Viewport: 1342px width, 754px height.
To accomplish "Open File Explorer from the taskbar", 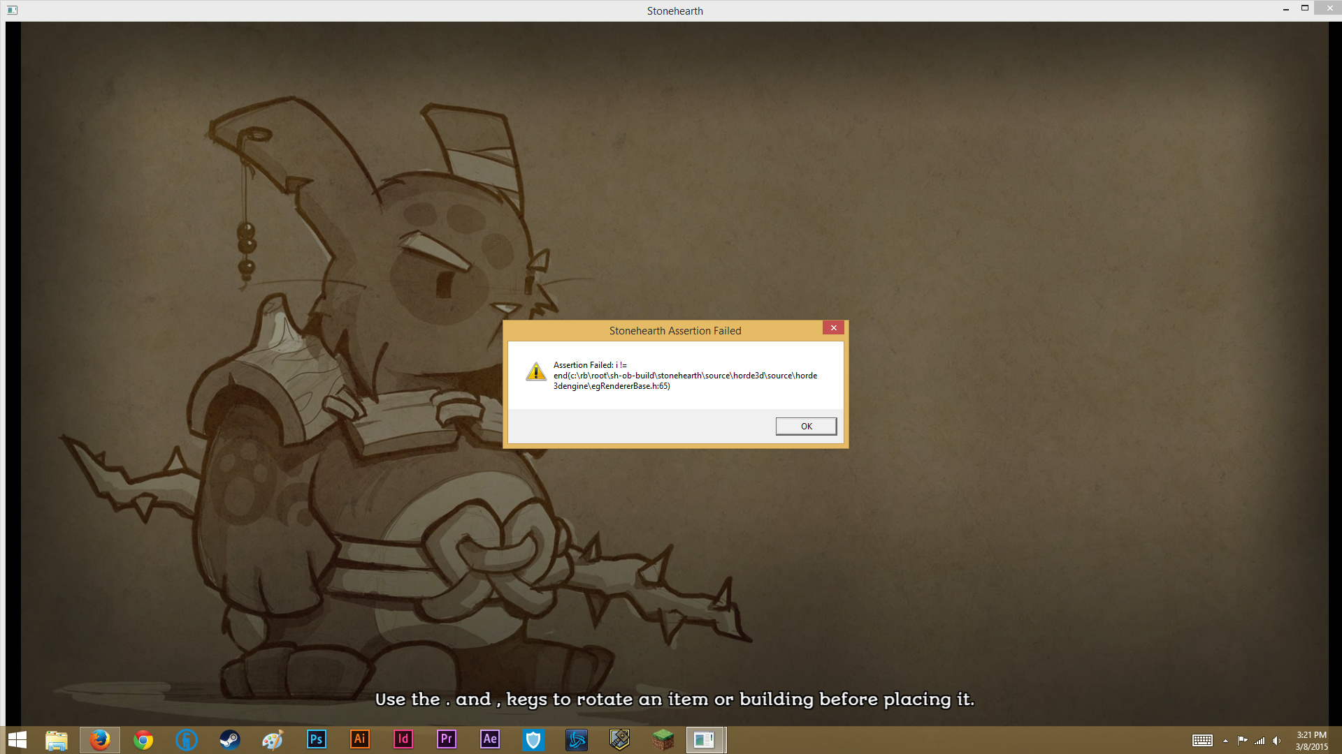I will 57,740.
